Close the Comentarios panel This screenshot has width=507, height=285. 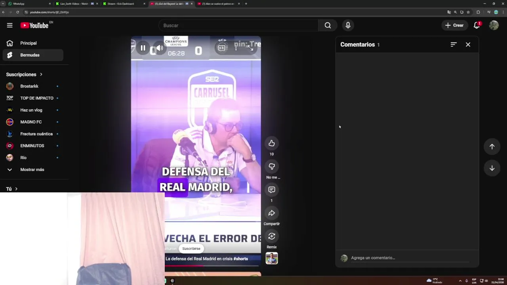(468, 45)
